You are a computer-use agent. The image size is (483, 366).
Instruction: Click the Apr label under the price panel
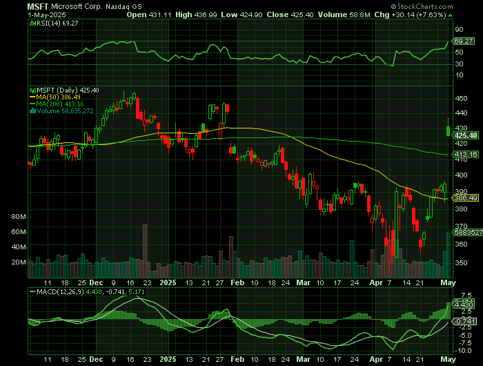pos(376,282)
